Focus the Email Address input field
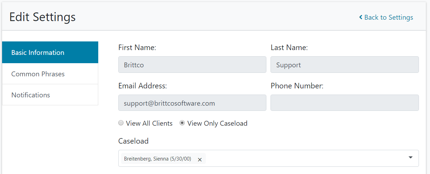 point(192,103)
